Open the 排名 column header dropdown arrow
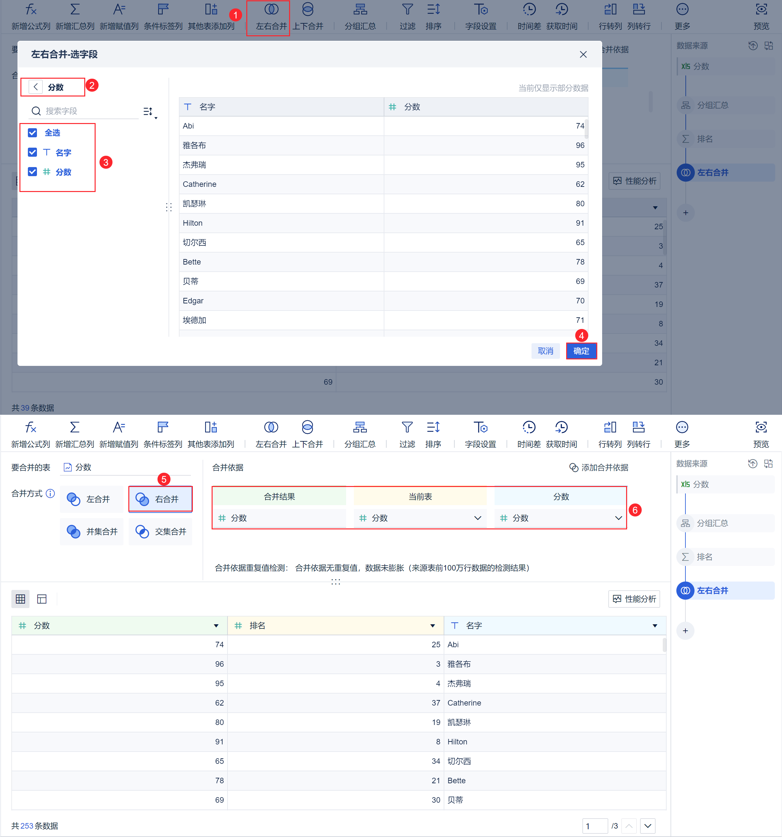The image size is (782, 837). tap(432, 626)
